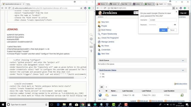Click Last Success column header
191x107 pixels.
pos(127,91)
